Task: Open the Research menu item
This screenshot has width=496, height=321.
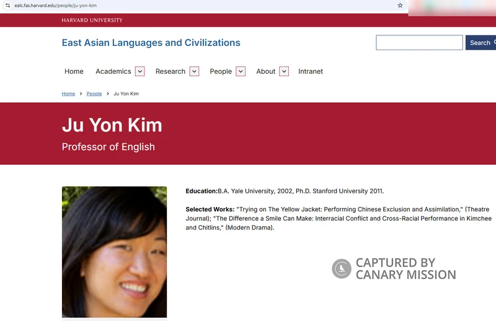Action: [x=170, y=71]
